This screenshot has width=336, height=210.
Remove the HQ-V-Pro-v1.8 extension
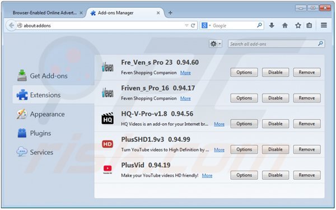307,124
